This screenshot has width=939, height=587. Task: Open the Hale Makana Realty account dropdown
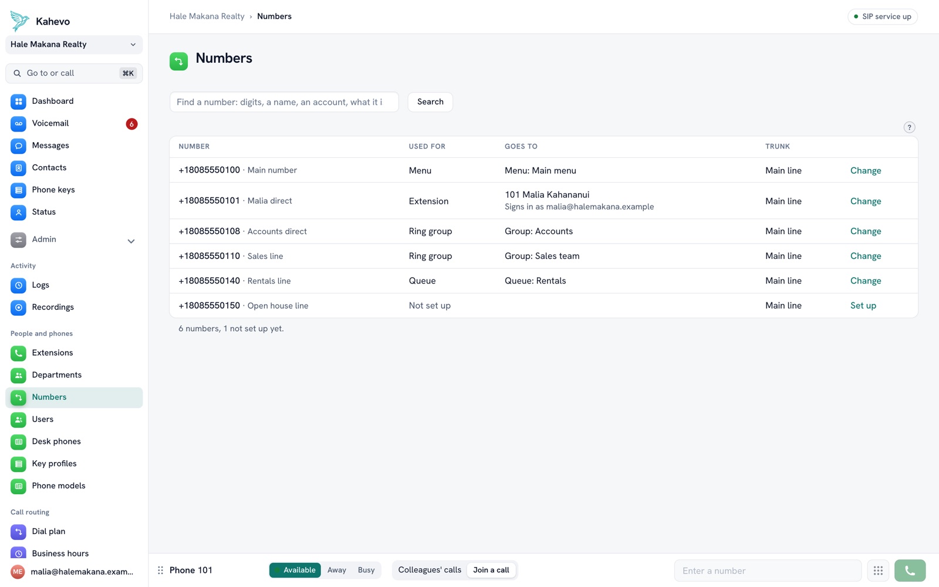click(x=74, y=45)
